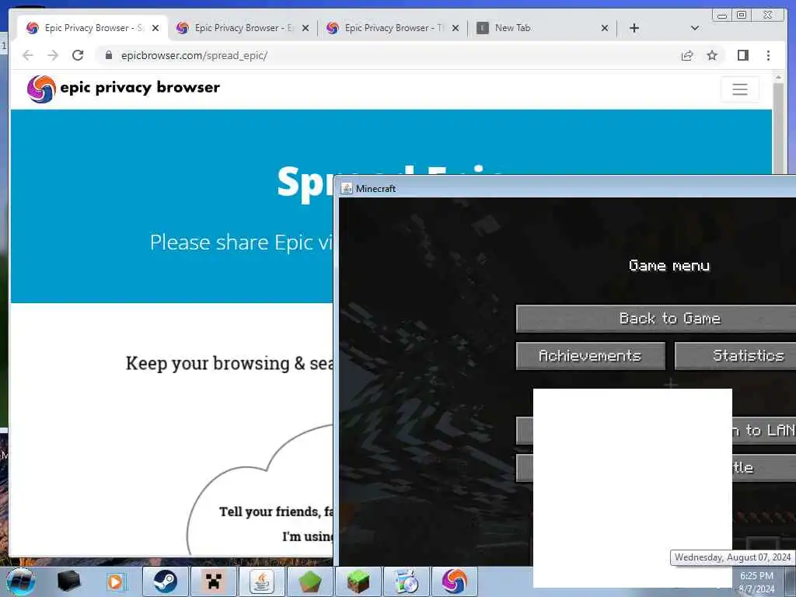This screenshot has height=597, width=796.
Task: Click the Minecraft window Java icon
Action: [x=347, y=188]
